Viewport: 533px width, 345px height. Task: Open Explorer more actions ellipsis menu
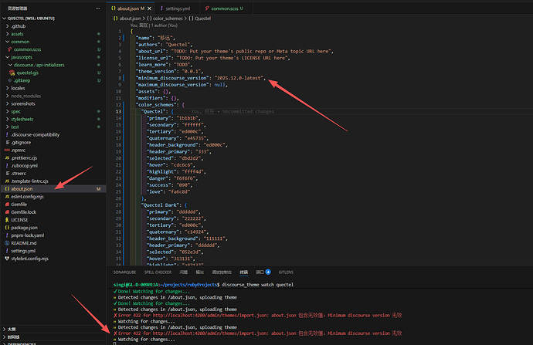(x=98, y=8)
